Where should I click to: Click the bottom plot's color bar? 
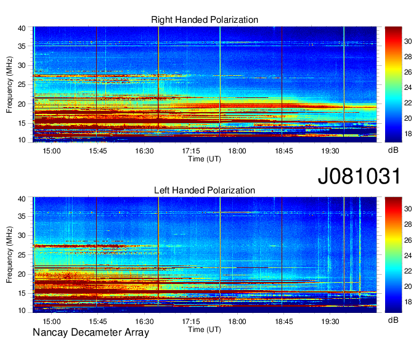point(393,255)
